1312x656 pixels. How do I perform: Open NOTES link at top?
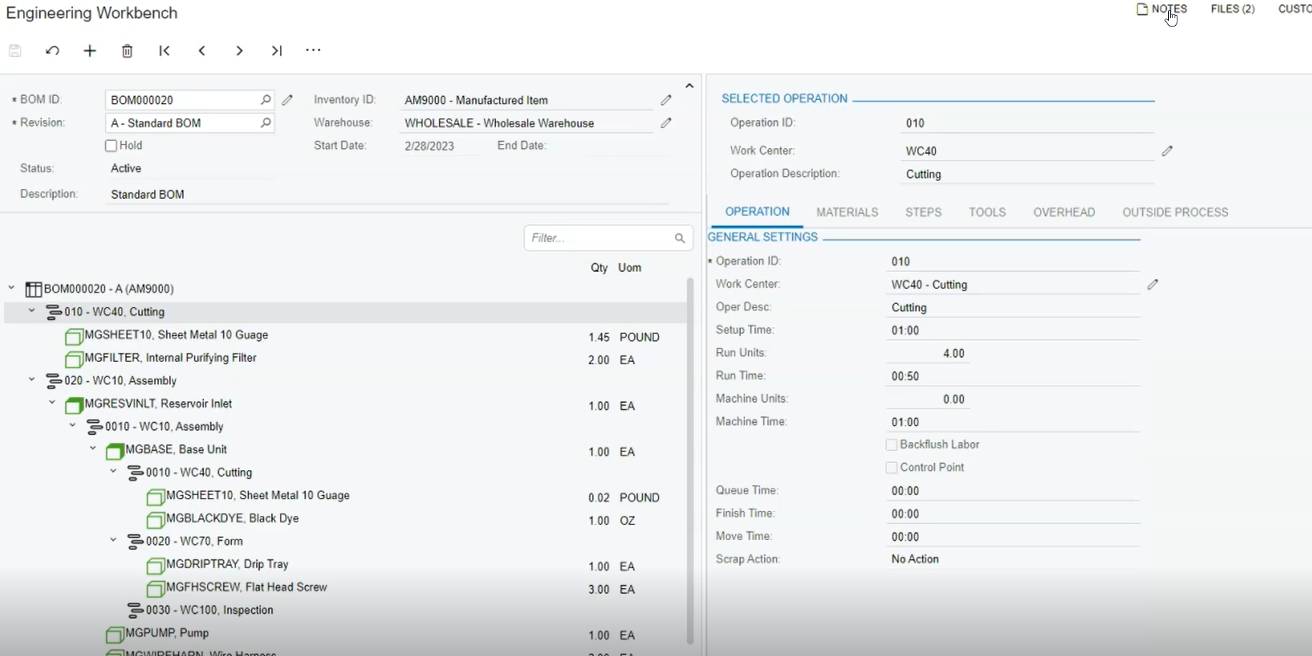(x=1162, y=9)
